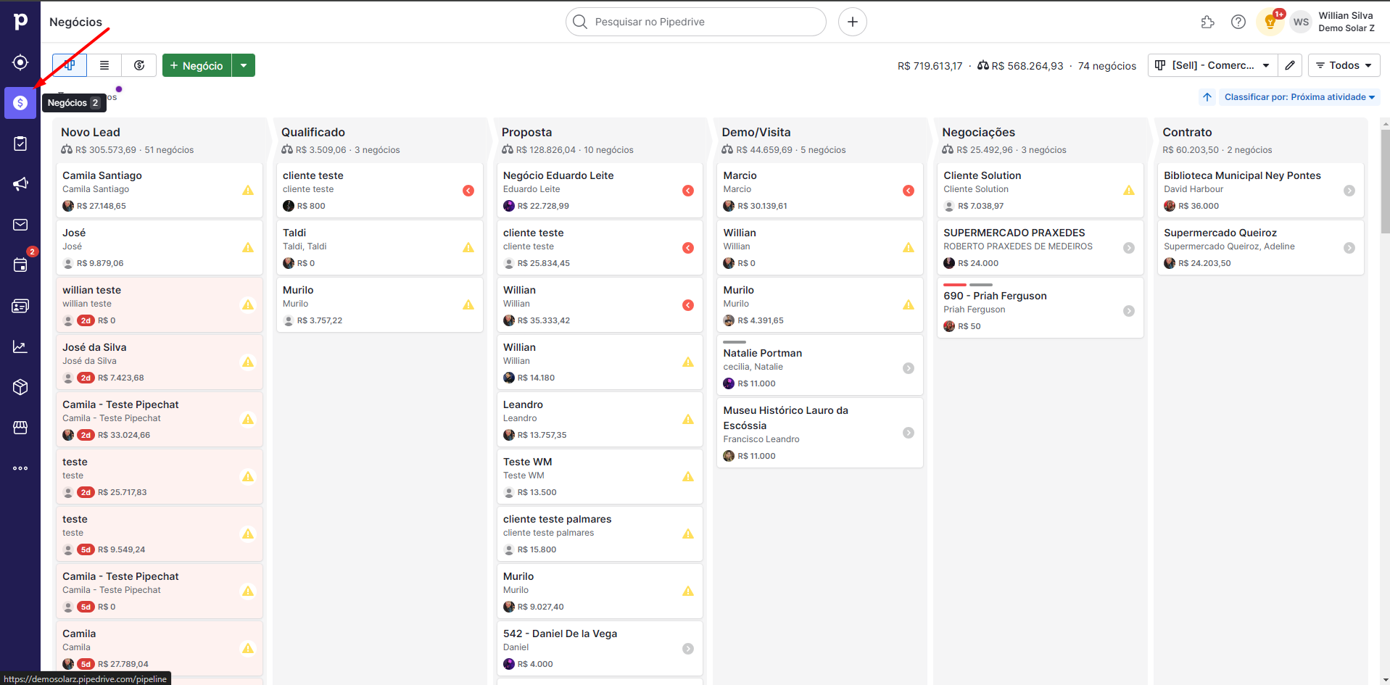The width and height of the screenshot is (1390, 685).
Task: Click warning icon on Camila Santiago deal
Action: (x=248, y=191)
